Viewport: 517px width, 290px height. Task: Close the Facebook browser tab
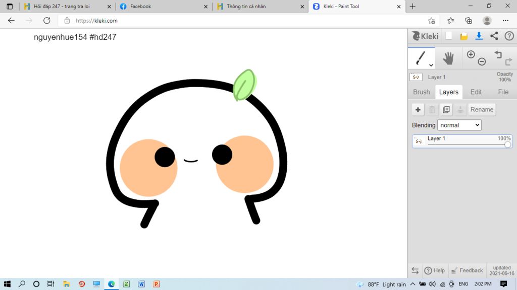tap(206, 6)
